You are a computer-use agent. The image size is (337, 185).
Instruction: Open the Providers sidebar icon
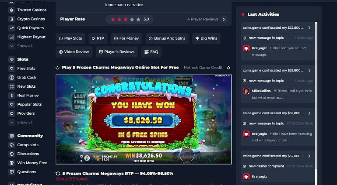click(12, 113)
